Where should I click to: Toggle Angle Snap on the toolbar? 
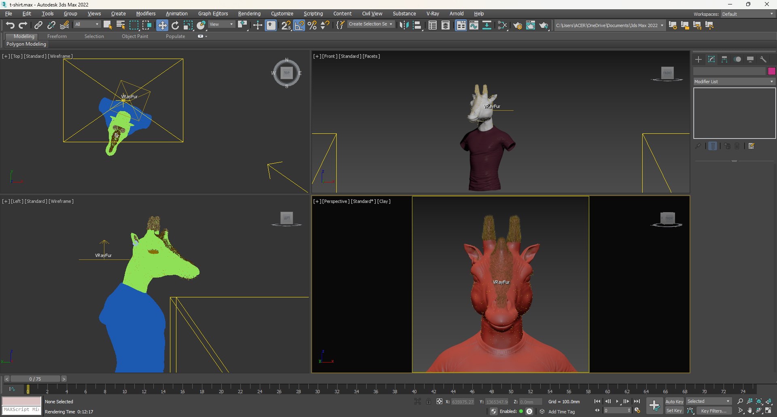(x=299, y=25)
